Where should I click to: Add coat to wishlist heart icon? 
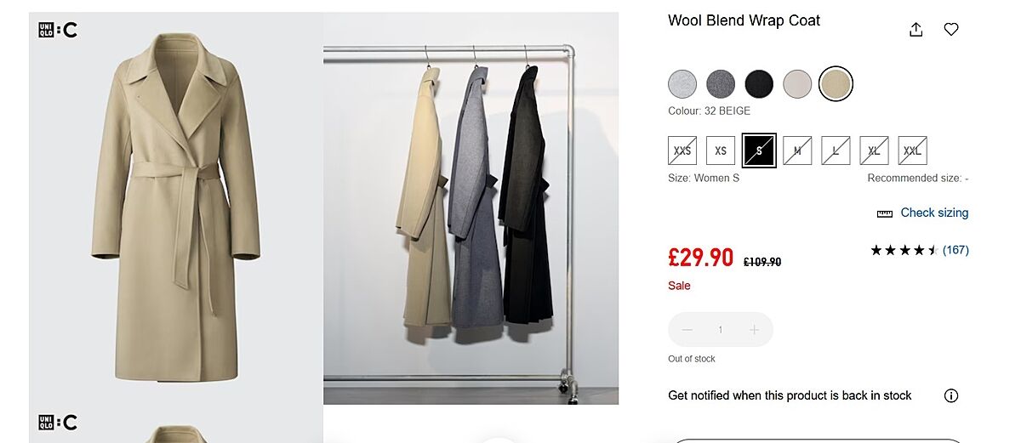pyautogui.click(x=951, y=30)
